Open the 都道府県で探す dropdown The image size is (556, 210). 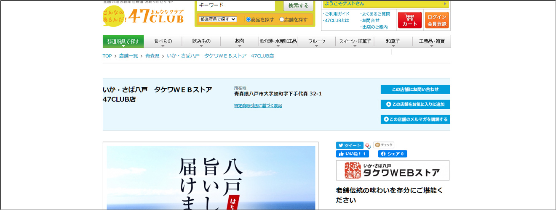point(218,19)
